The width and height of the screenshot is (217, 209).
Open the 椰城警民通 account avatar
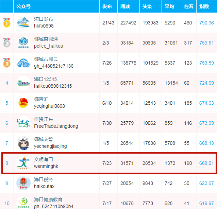click(x=23, y=43)
